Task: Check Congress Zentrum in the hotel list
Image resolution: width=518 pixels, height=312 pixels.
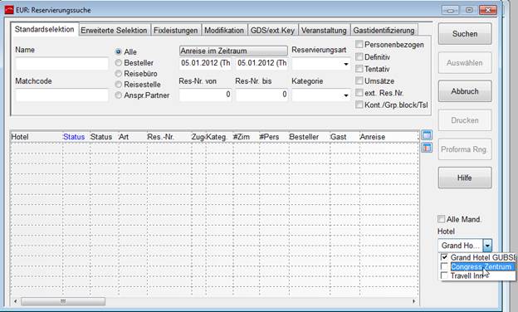Action: [444, 266]
